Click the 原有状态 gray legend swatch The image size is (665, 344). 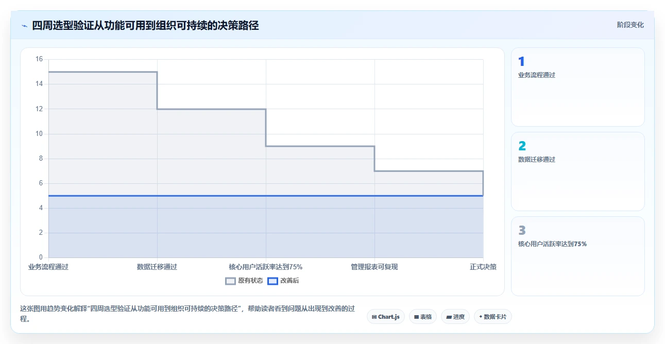click(x=230, y=281)
